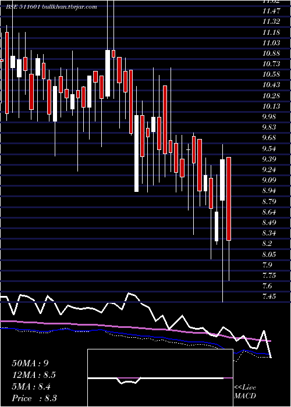Click the 8.49 price axis label

[269, 223]
